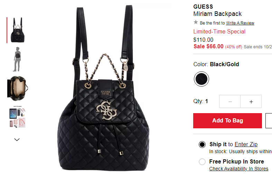This screenshot has height=179, width=272.
Task: Click the main backpack product image
Action: (104, 88)
